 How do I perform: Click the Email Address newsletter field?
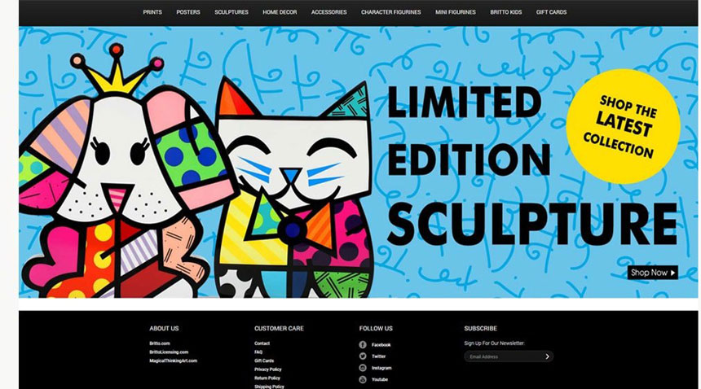point(503,356)
